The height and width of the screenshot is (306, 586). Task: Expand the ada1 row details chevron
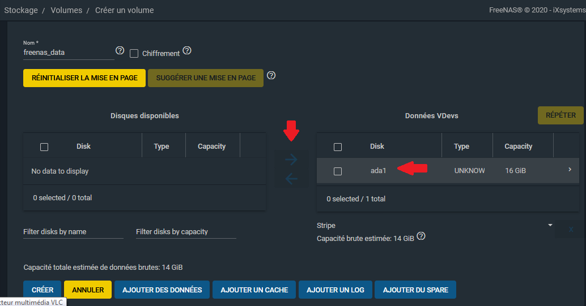point(570,170)
